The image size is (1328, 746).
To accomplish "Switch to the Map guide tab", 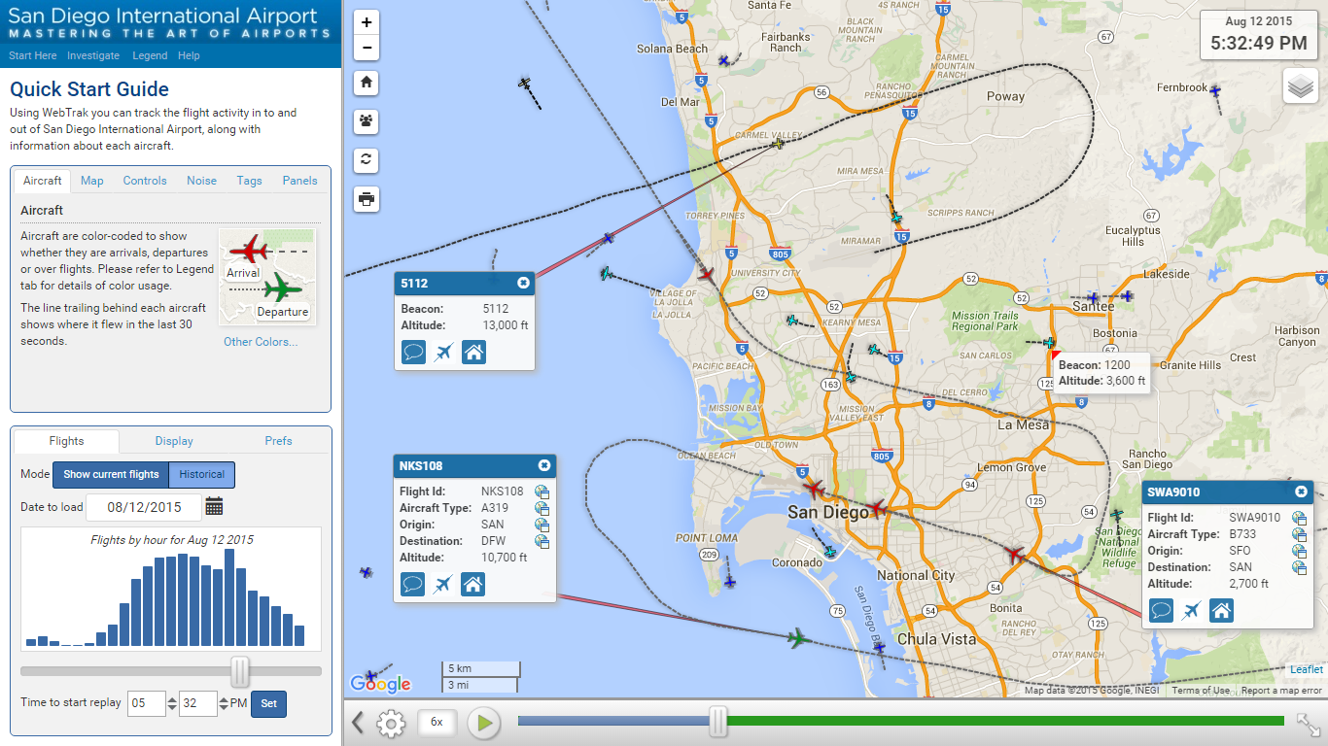I will click(x=92, y=181).
